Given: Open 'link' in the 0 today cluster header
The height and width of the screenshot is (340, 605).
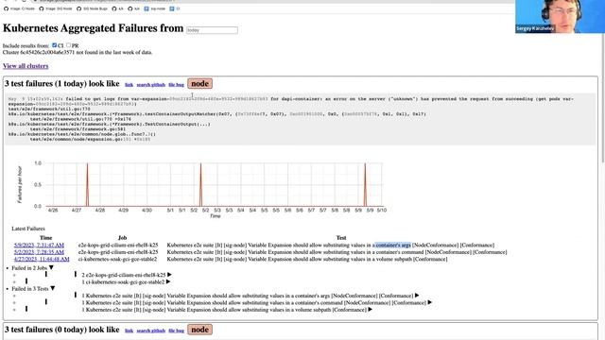Looking at the screenshot, I should (x=129, y=331).
